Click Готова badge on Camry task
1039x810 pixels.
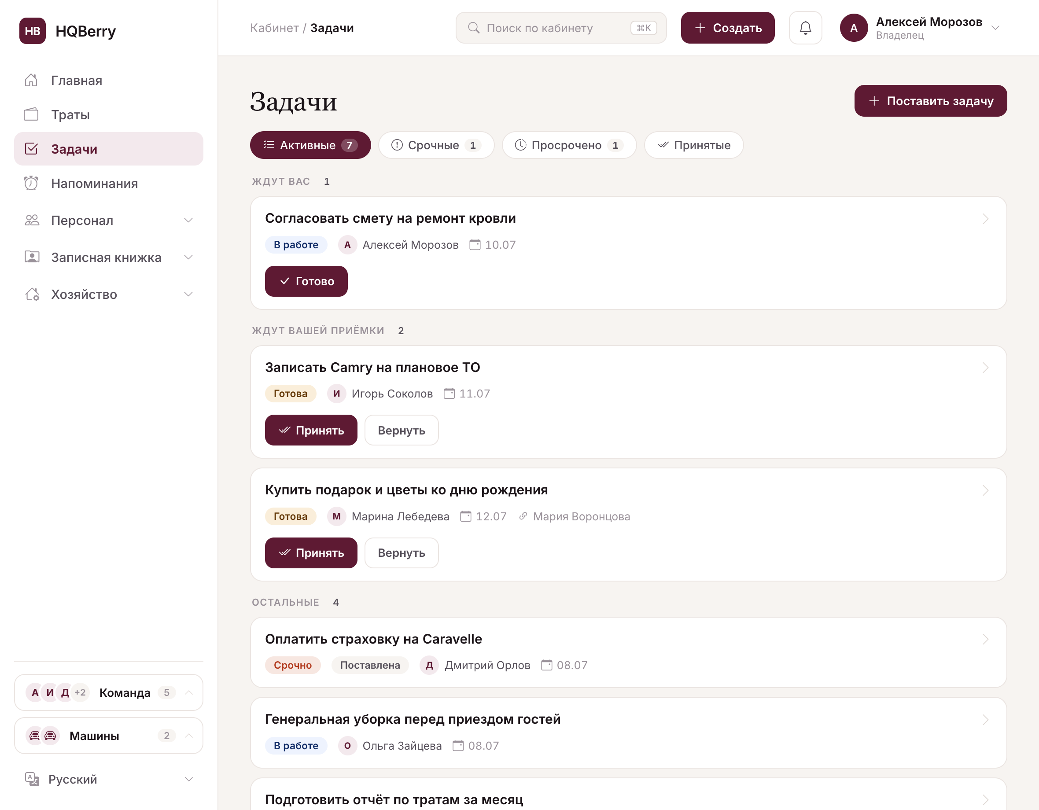pos(290,394)
